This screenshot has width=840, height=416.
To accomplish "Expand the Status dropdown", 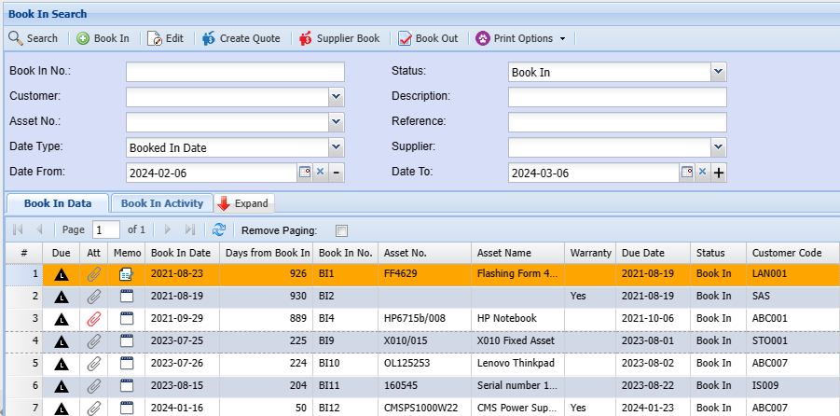I will (x=718, y=72).
